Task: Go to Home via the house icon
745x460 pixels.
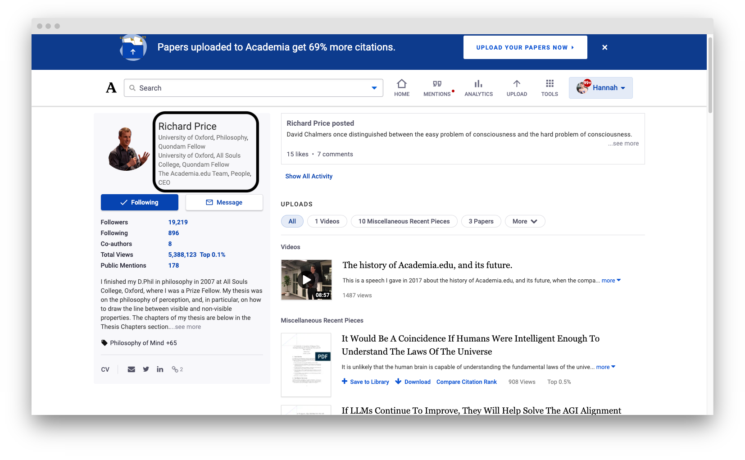Action: [401, 88]
